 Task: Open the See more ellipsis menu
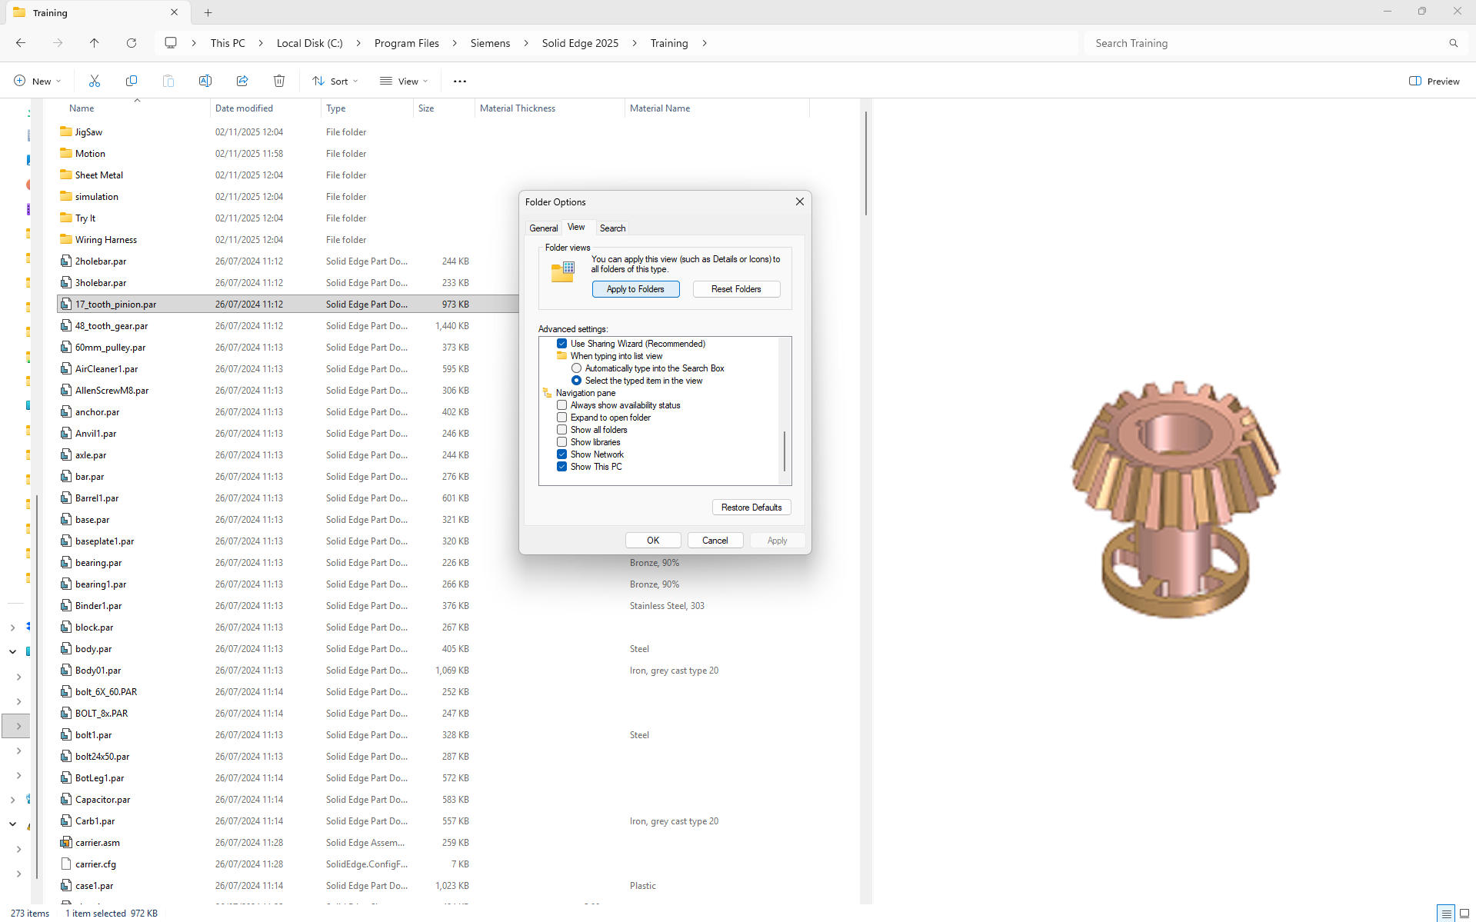tap(460, 81)
